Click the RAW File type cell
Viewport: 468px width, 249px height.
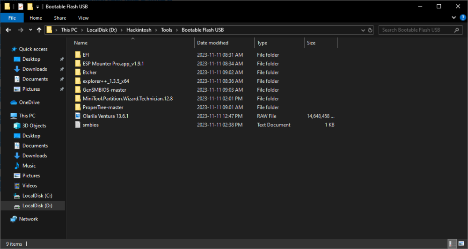(x=267, y=116)
